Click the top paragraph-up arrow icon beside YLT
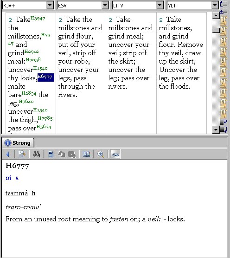The image size is (230, 258). pyautogui.click(x=224, y=4)
